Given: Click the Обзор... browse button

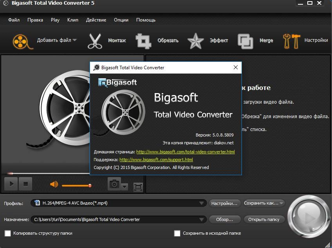Looking at the screenshot, I should [224, 220].
